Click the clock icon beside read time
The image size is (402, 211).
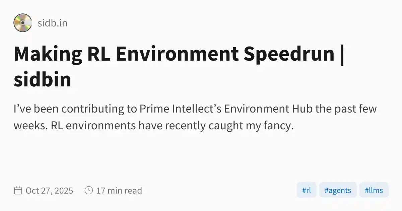[x=88, y=191]
